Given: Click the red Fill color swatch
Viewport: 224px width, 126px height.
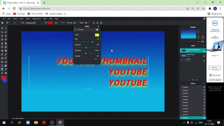Looking at the screenshot, I should point(50,23).
